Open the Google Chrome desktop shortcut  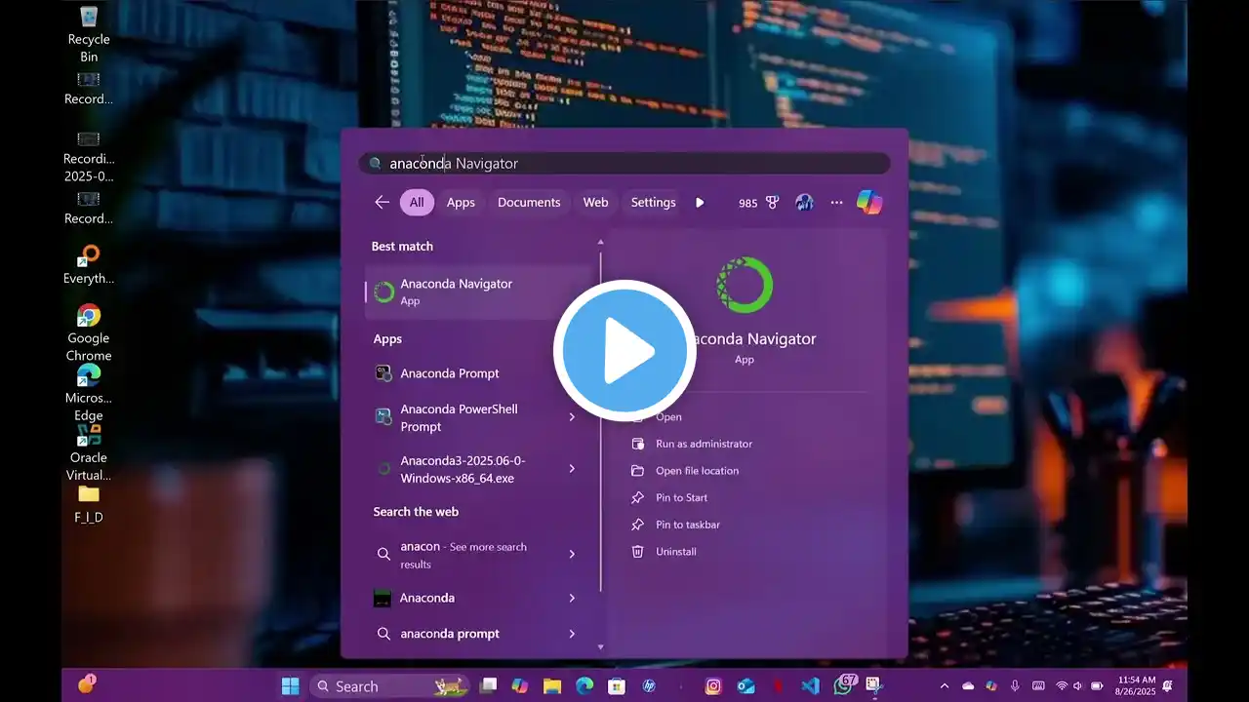point(89,332)
